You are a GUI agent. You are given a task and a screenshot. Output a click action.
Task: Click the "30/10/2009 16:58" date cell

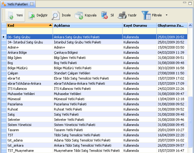(172, 68)
